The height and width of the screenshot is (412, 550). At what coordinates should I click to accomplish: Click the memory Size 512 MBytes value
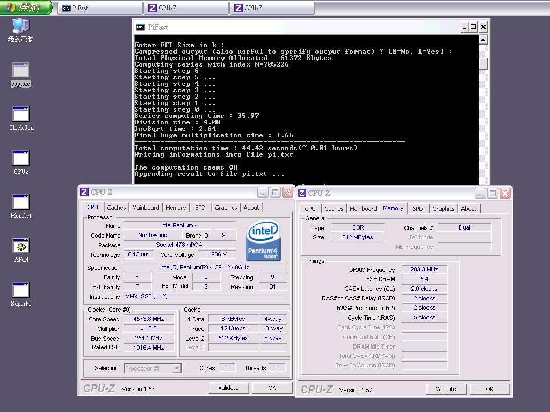(x=358, y=237)
